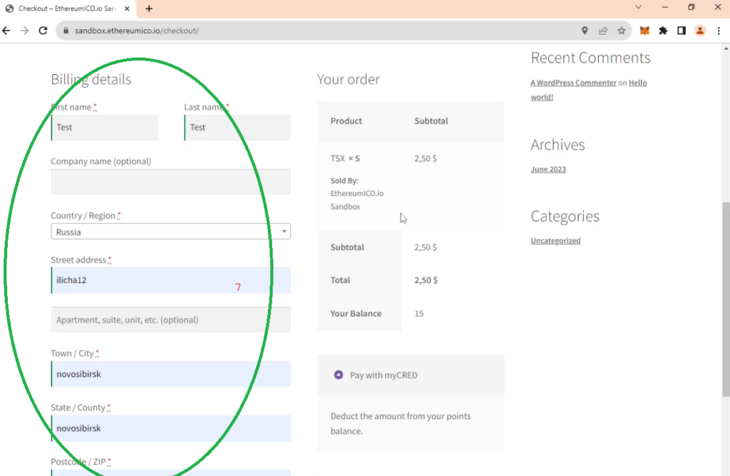The height and width of the screenshot is (476, 730).
Task: Open the June 2023 archive link
Action: (x=548, y=170)
